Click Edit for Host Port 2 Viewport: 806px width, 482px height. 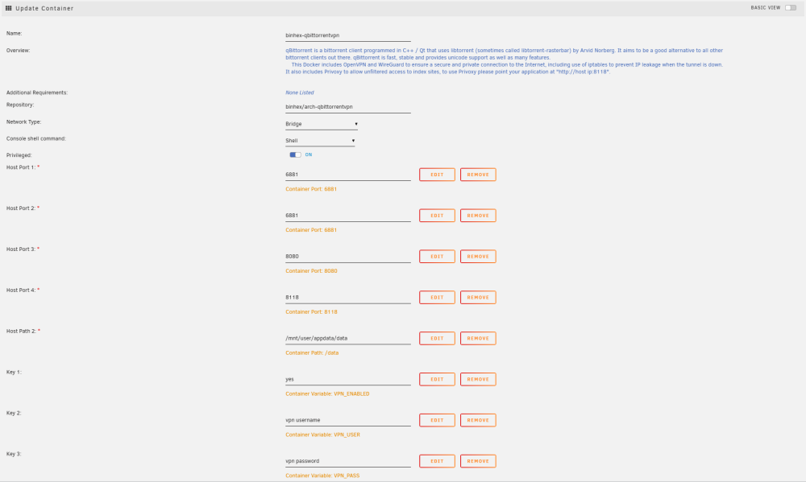click(437, 216)
